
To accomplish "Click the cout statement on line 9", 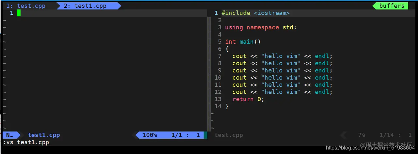I will pos(282,70).
